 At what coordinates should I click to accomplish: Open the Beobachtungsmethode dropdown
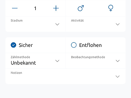(x=95, y=61)
